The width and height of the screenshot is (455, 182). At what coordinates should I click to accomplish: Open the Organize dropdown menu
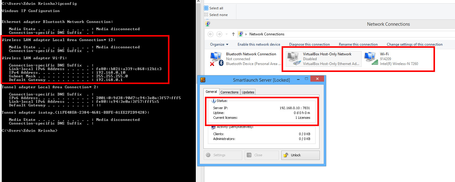coord(219,44)
